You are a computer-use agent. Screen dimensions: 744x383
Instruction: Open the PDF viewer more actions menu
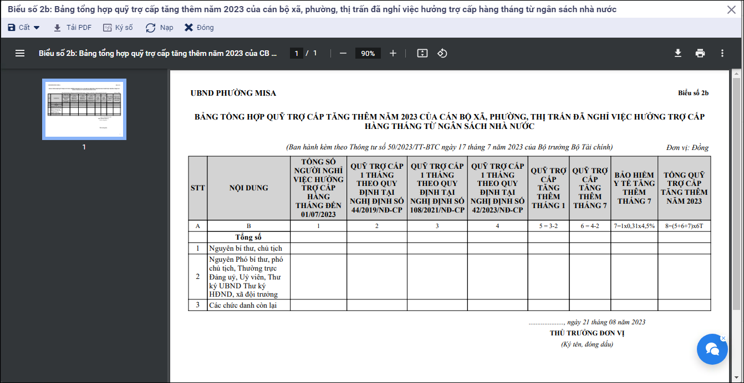click(x=722, y=53)
